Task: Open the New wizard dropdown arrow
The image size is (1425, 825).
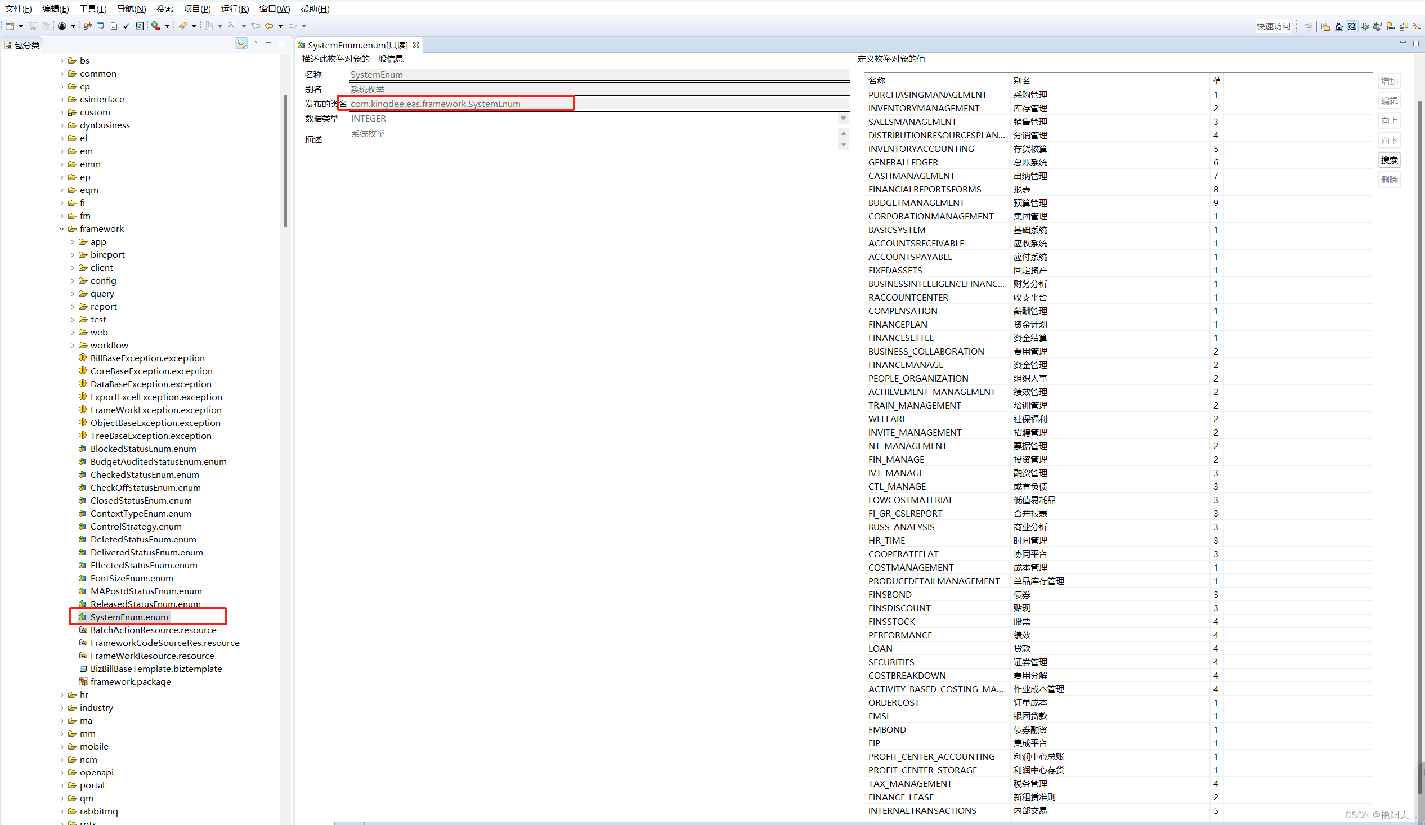Action: pos(21,26)
